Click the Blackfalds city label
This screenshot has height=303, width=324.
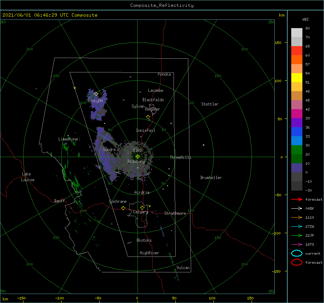[153, 100]
